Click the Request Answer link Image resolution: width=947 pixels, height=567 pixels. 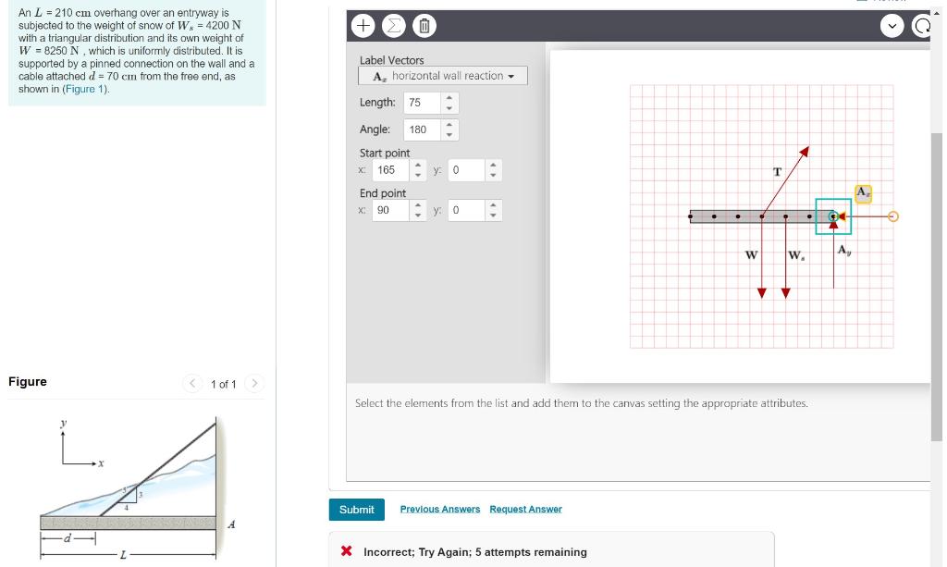coord(524,509)
